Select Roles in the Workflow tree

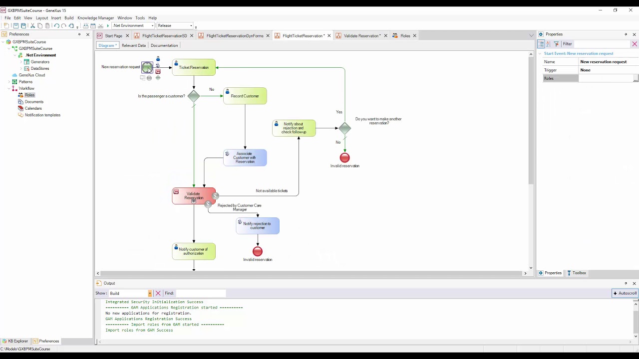point(29,95)
